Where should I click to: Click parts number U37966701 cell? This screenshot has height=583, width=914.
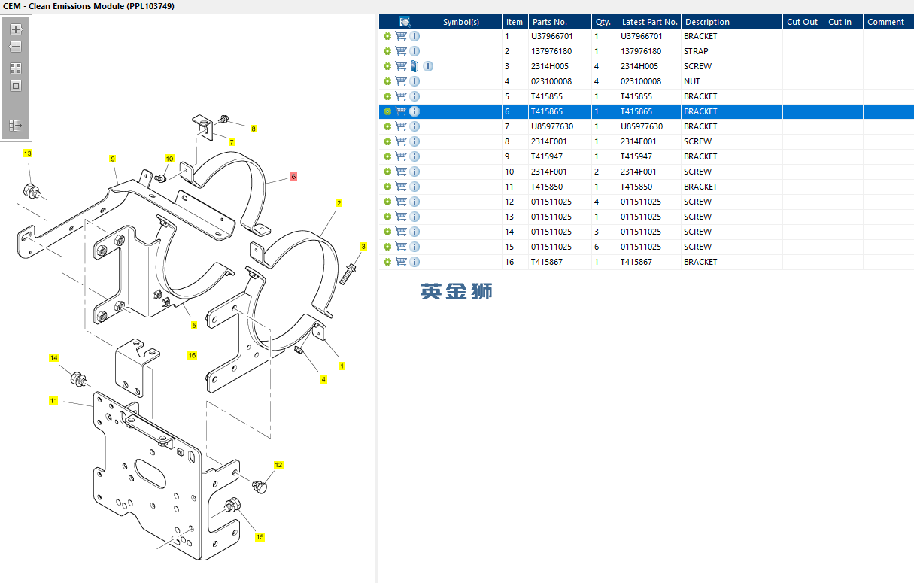[x=560, y=36]
